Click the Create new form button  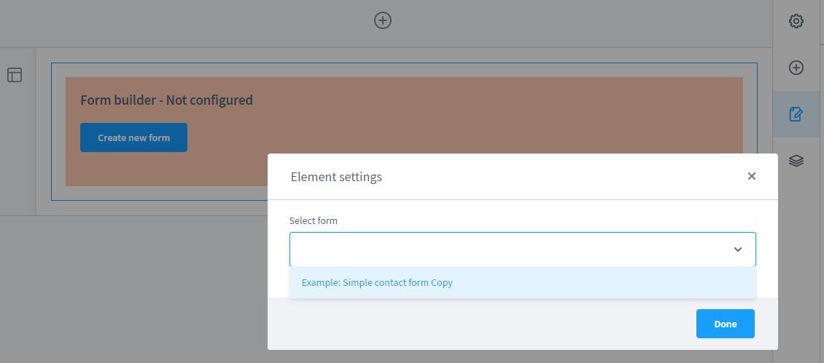(x=133, y=137)
